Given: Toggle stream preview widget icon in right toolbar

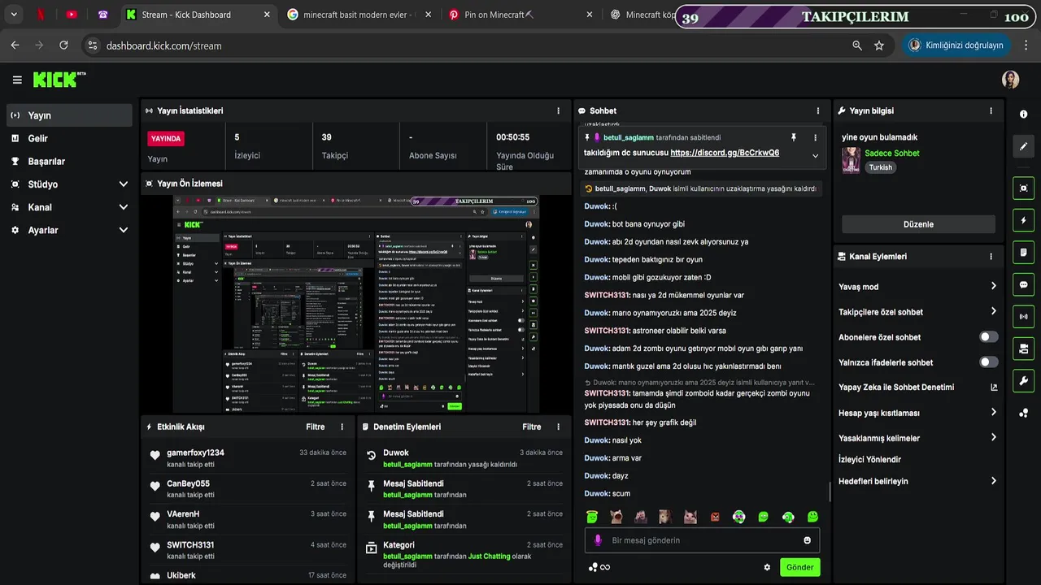Looking at the screenshot, I should [x=1023, y=188].
